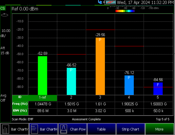Screen dimensions: 175x135
Task: Click the power plug status icon
Action: [x=100, y=2]
